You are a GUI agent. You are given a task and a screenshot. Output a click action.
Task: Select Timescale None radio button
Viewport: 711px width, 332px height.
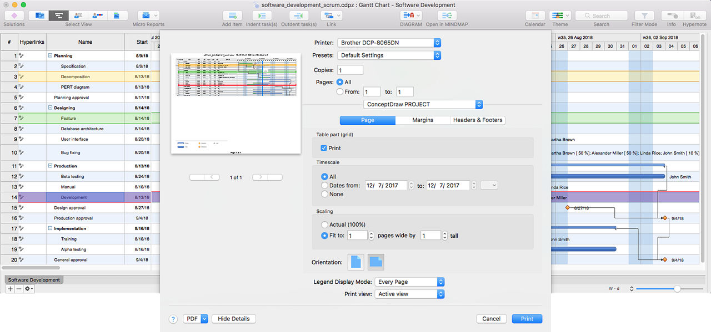pos(325,194)
